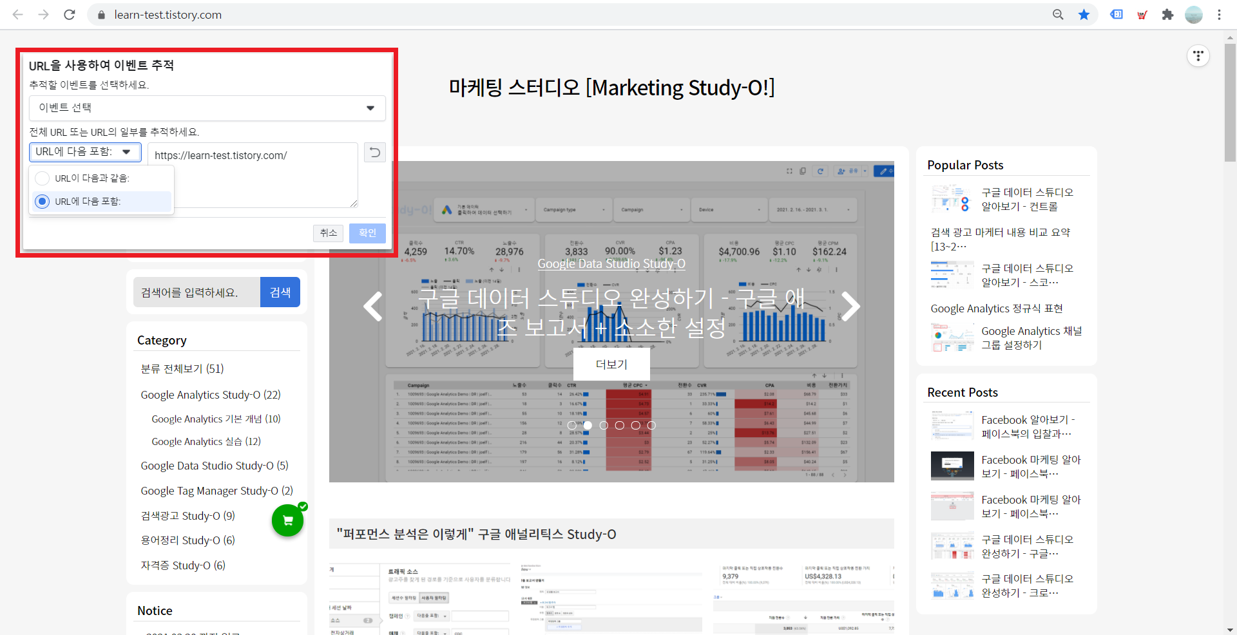Viewport: 1237px width, 635px height.
Task: Open the red cart extension icon
Action: (1142, 14)
